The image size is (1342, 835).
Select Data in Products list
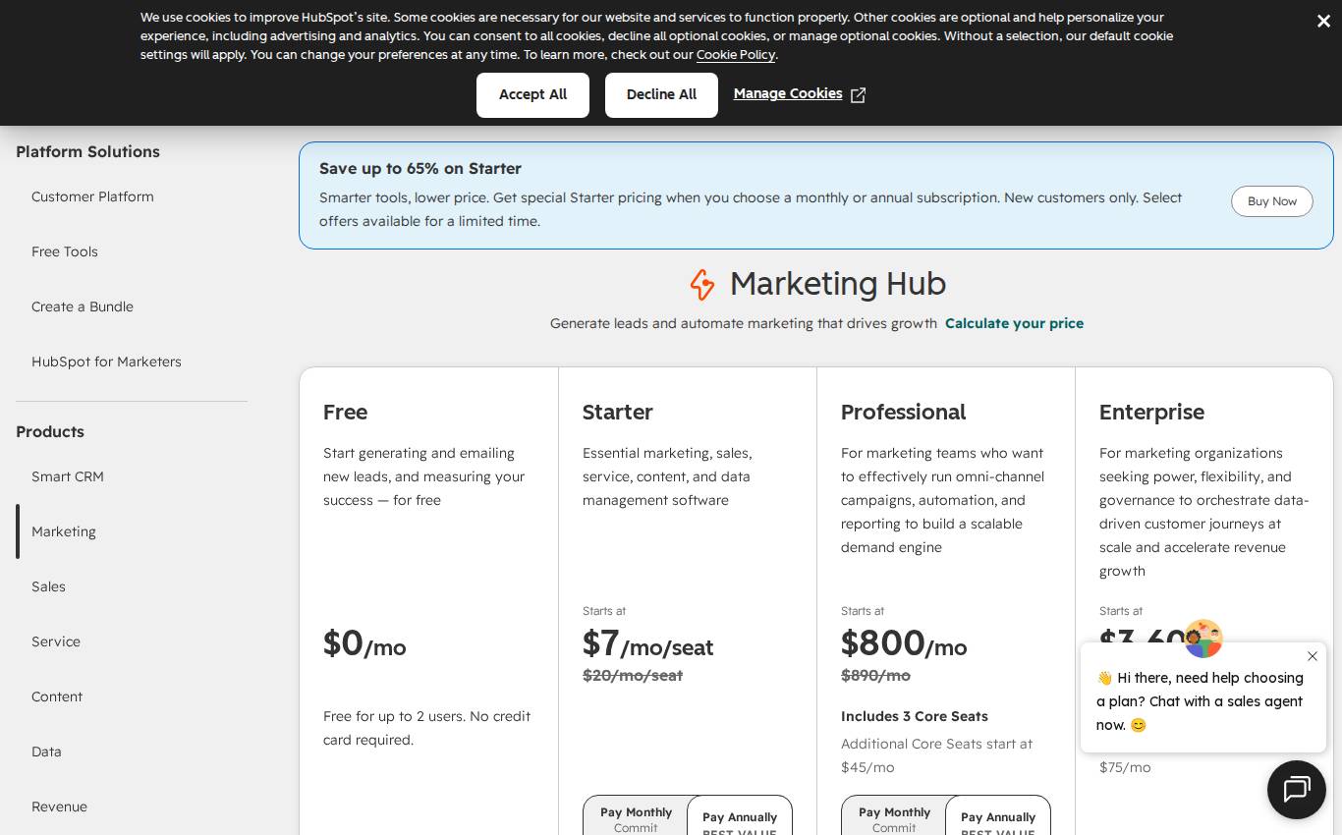[46, 751]
